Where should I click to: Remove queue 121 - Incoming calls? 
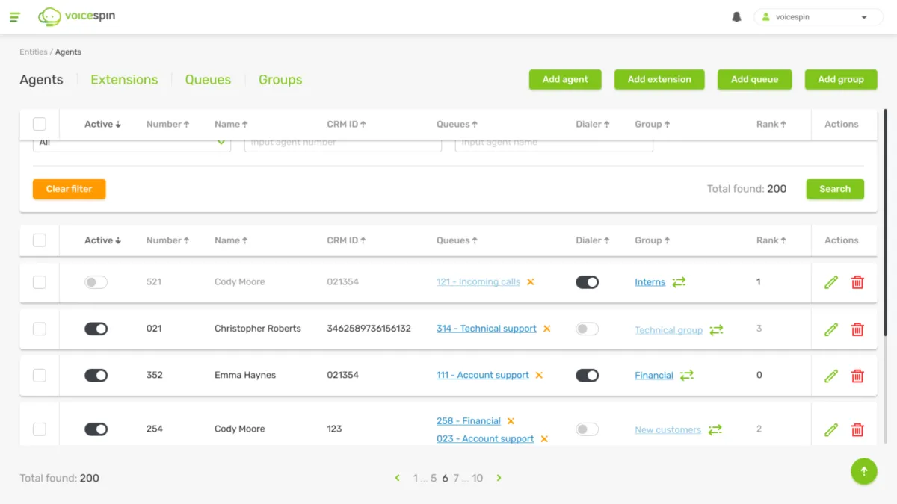coord(530,282)
